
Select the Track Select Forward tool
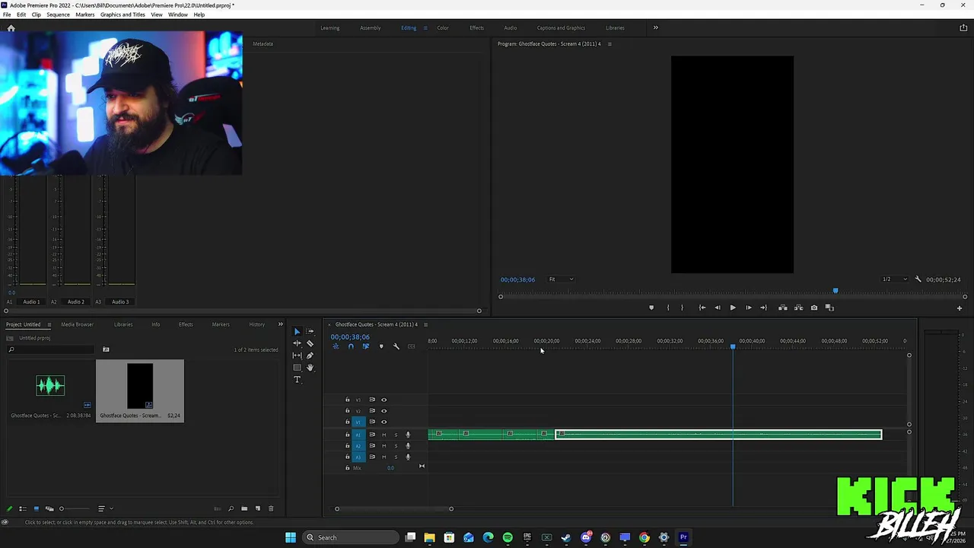coord(310,332)
